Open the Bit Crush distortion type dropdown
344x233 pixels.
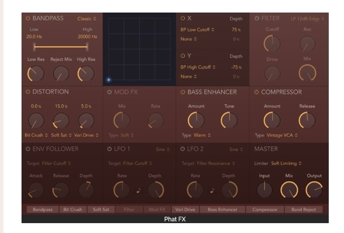click(36, 135)
